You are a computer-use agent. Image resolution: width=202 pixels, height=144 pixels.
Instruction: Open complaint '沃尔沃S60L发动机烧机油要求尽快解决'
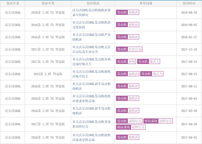[x=92, y=13]
